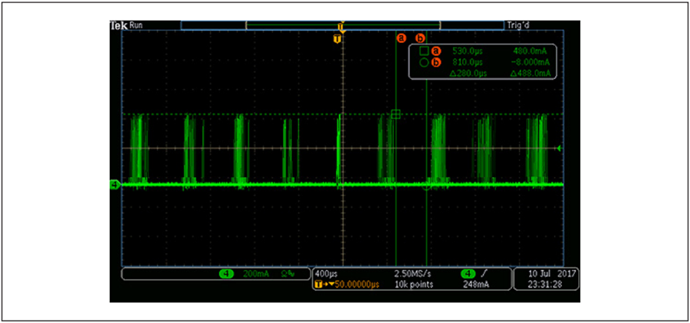Image resolution: width=690 pixels, height=323 pixels.
Task: Click the green channel 4 badge beside 200mA
Action: pos(225,274)
